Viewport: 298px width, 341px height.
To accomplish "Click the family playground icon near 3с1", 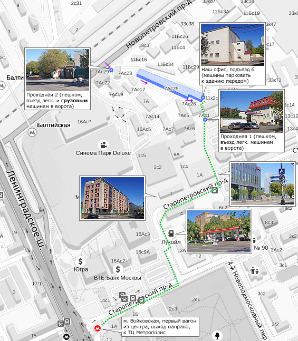I will (x=254, y=271).
